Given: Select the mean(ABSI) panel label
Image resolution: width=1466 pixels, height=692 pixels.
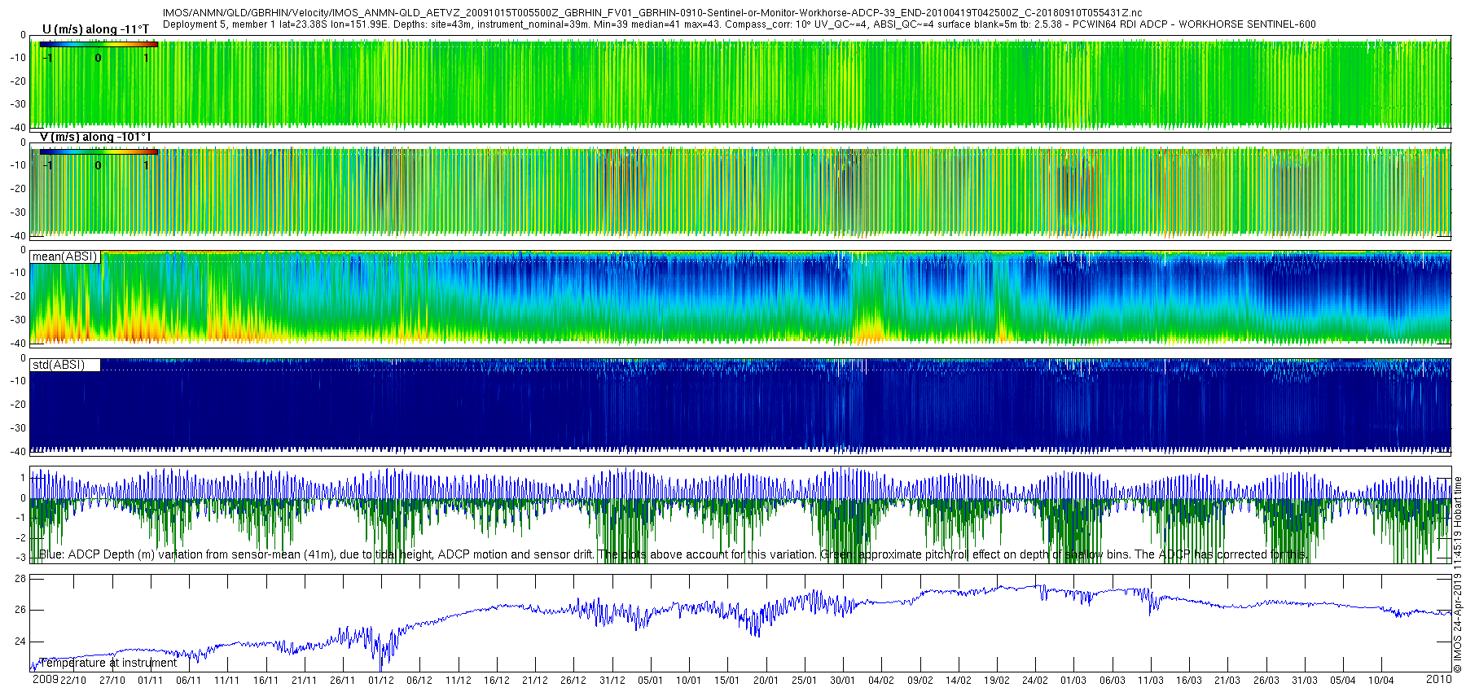Looking at the screenshot, I should pos(64,256).
